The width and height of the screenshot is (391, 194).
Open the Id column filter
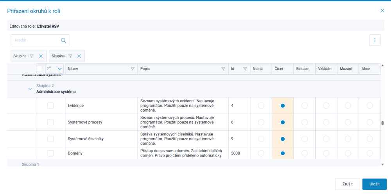[x=245, y=69]
